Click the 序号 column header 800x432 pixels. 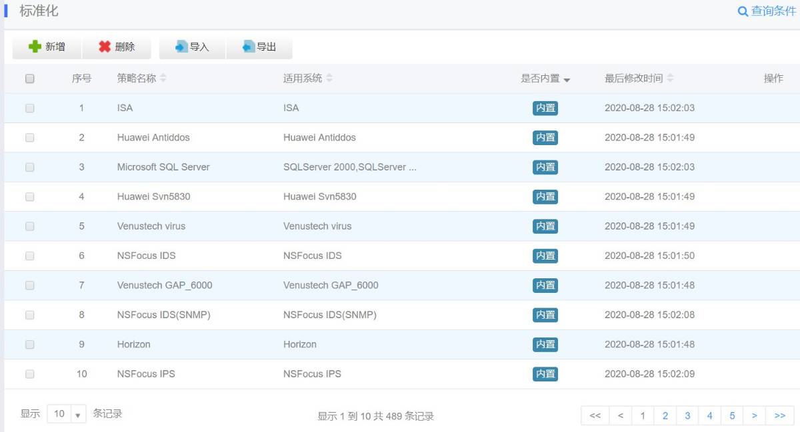[81, 79]
